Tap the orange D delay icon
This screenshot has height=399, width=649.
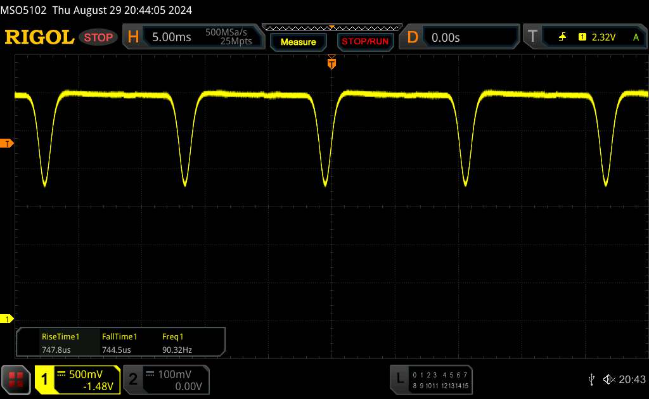(413, 37)
